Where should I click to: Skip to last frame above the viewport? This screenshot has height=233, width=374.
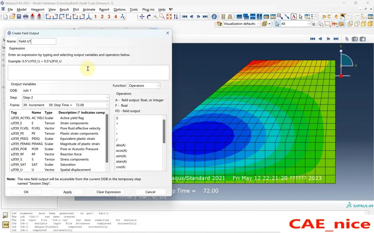[x=336, y=39]
